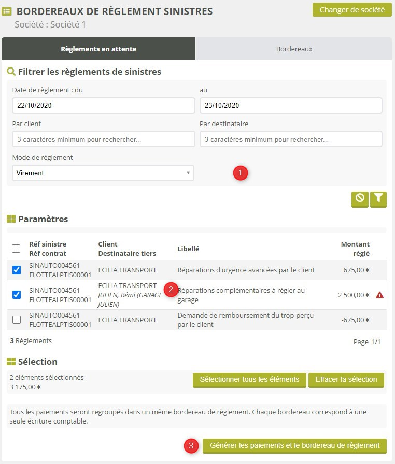395x464 pixels.
Task: Click the magnifier icon next to Filtrer
Action: tap(11, 72)
